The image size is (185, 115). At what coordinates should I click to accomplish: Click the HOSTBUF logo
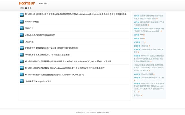pyautogui.click(x=27, y=3)
